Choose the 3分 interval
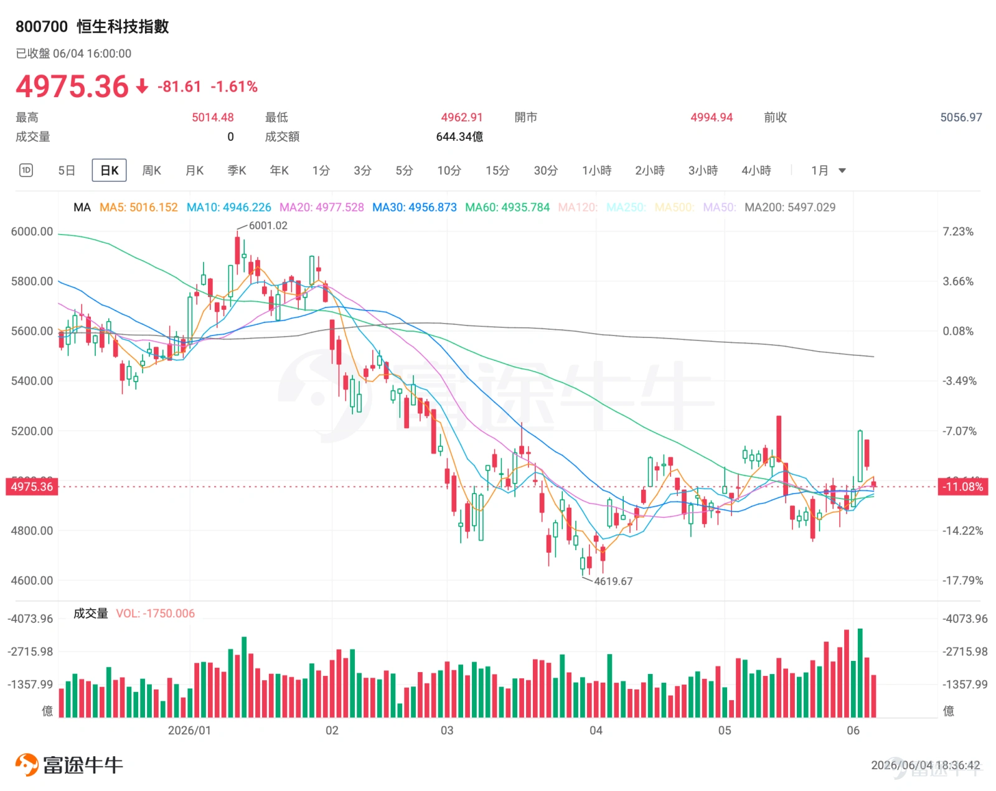 363,171
